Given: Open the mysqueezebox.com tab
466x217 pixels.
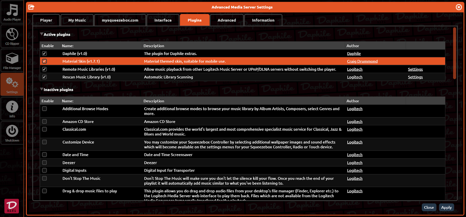Looking at the screenshot, I should click(x=120, y=20).
